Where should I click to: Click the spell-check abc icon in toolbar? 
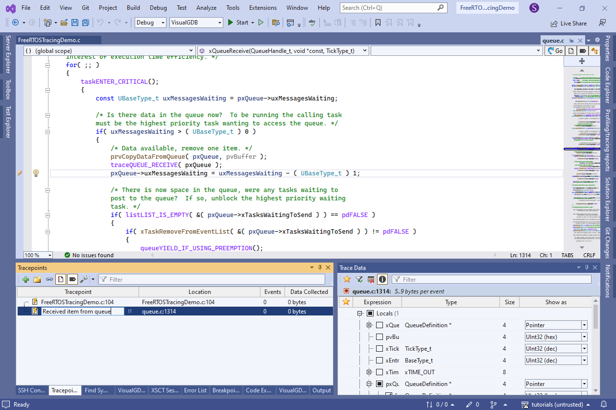(312, 23)
